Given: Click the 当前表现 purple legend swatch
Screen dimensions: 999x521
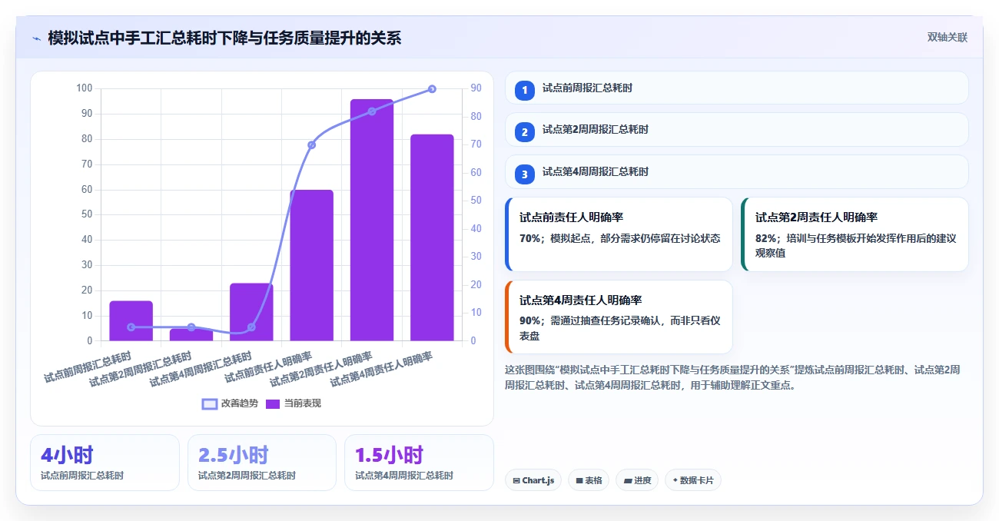Looking at the screenshot, I should coord(273,403).
